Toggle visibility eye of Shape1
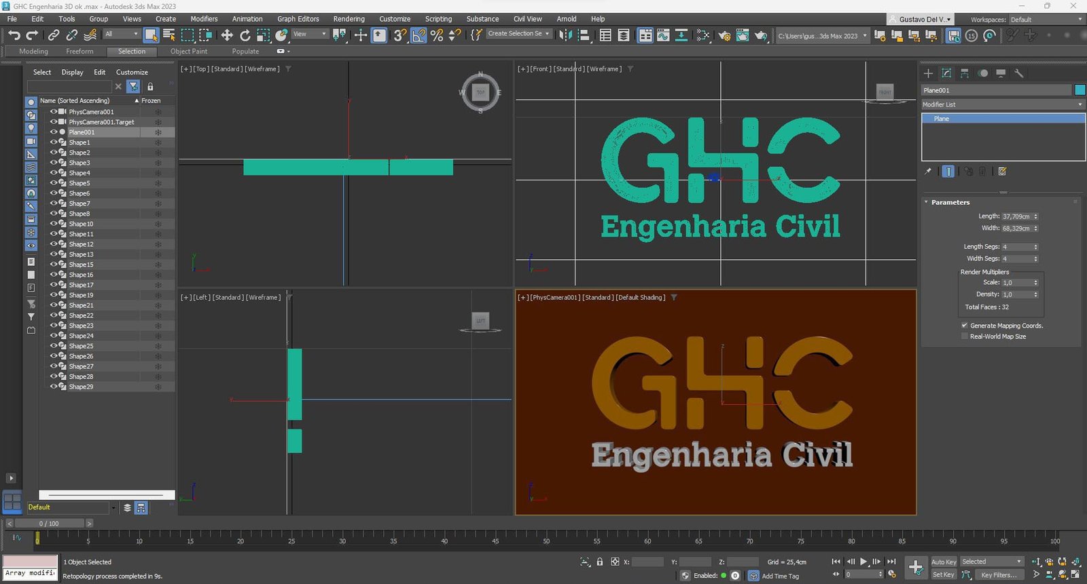The height and width of the screenshot is (584, 1087). tap(54, 142)
